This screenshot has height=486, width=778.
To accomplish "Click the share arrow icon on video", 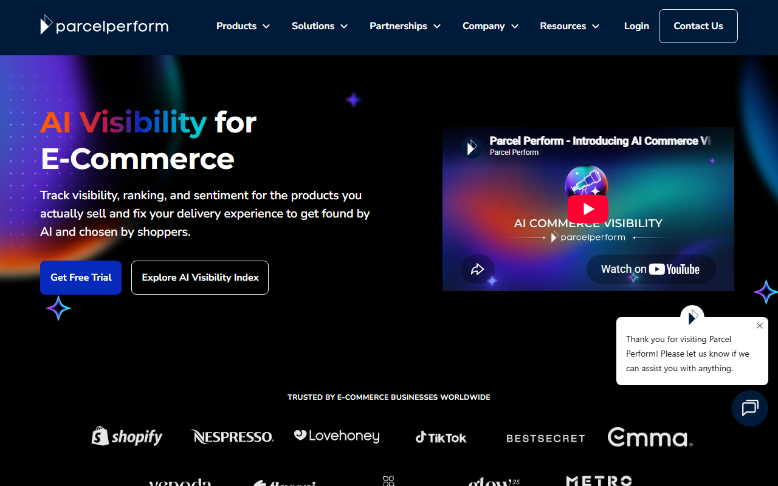I will (x=477, y=269).
